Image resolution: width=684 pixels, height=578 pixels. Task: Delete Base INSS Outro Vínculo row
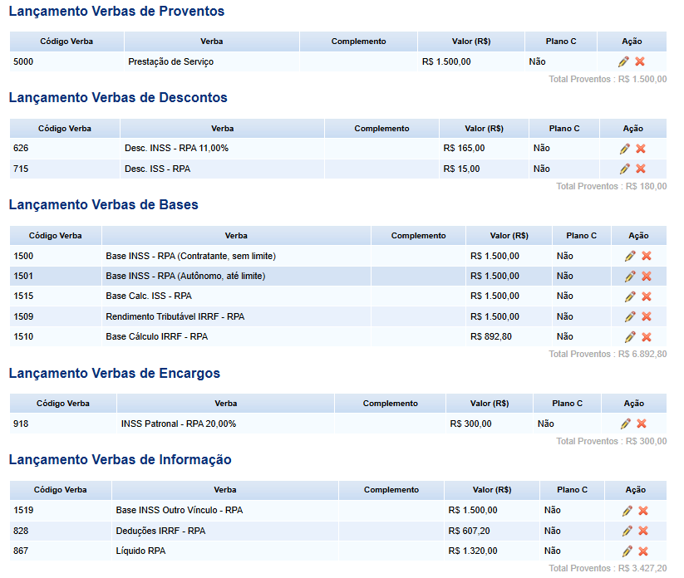click(643, 511)
